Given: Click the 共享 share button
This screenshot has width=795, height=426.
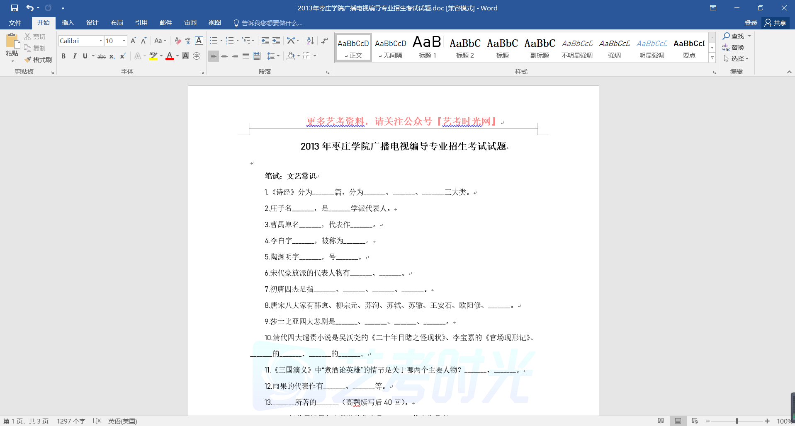Looking at the screenshot, I should point(776,23).
